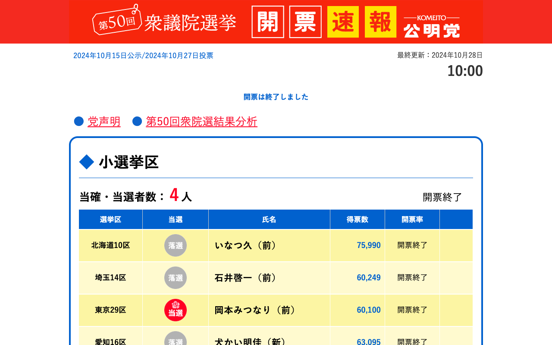Click vote count 60,100
This screenshot has height=345, width=552.
tap(369, 310)
